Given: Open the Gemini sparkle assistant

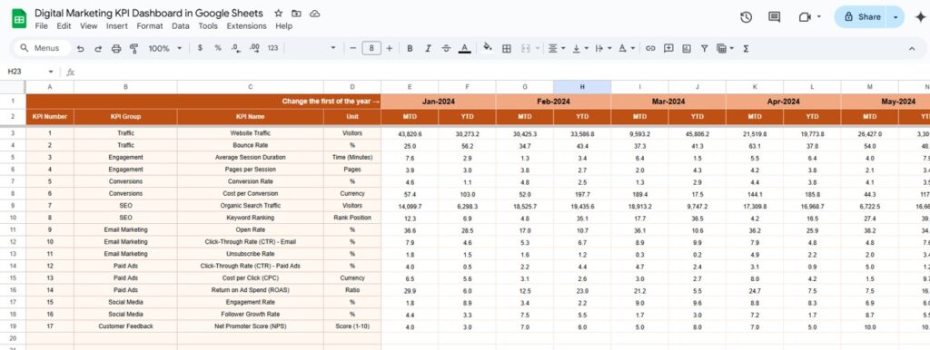Looking at the screenshot, I should tap(920, 17).
